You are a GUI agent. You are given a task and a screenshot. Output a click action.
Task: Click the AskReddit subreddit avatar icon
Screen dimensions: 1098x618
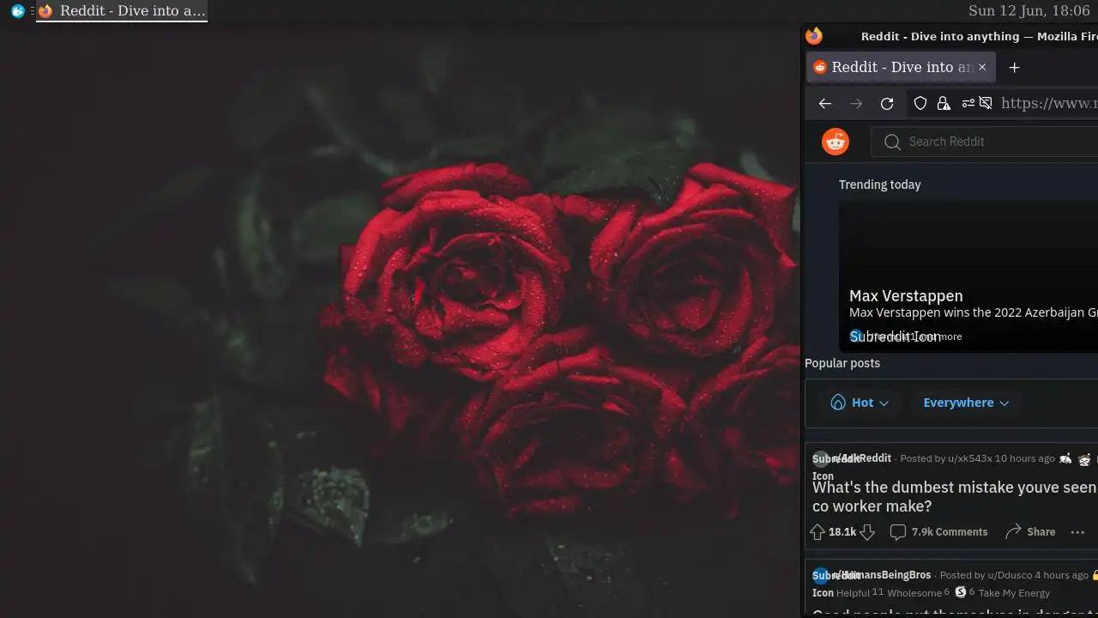point(821,459)
